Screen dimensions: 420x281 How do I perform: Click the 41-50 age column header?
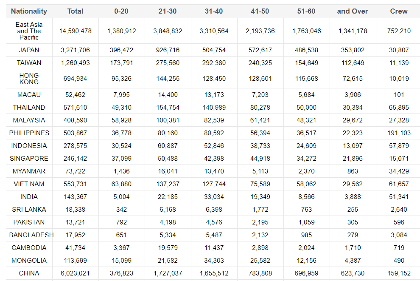260,11
